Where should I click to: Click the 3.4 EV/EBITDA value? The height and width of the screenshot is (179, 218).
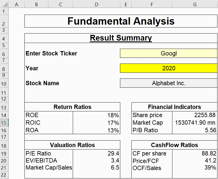tap(115, 160)
